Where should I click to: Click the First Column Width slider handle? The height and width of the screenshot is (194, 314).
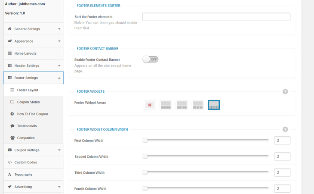[145, 141]
